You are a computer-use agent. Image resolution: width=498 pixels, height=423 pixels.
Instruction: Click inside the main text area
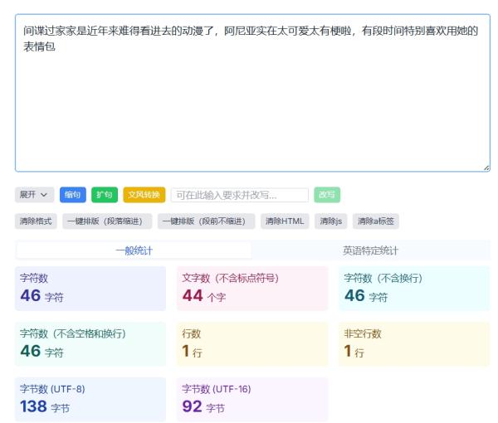tap(252, 93)
